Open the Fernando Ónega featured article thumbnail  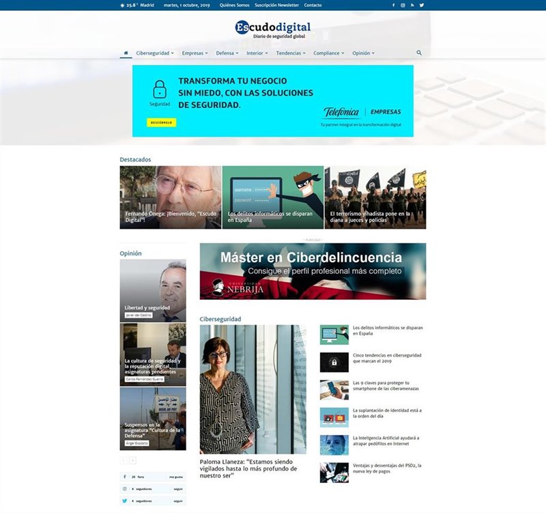pyautogui.click(x=170, y=197)
